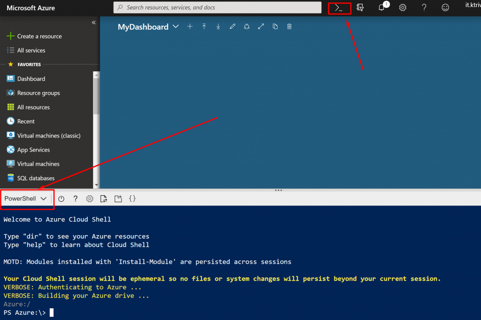Open All resources
Viewport: 481px width, 320px height.
click(x=28, y=107)
